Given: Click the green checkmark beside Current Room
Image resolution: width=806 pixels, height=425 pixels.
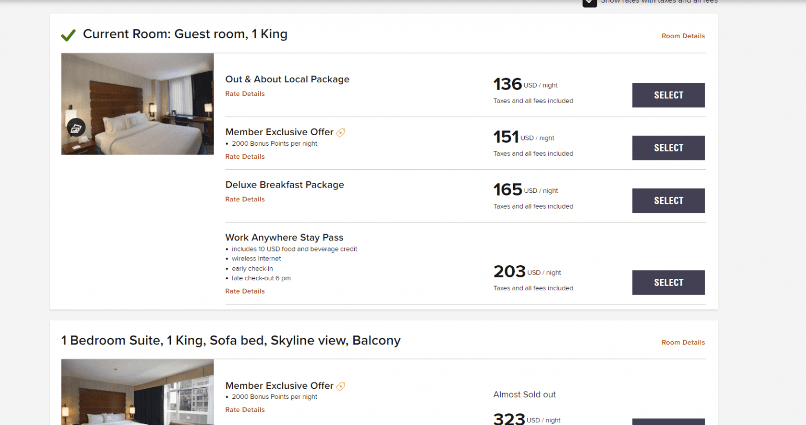Looking at the screenshot, I should pos(68,35).
